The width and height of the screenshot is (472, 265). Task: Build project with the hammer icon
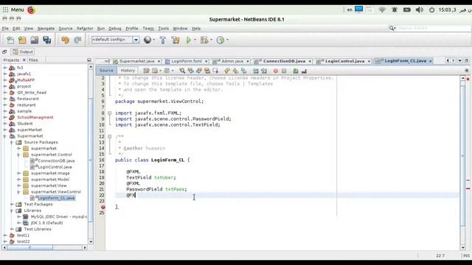click(163, 40)
